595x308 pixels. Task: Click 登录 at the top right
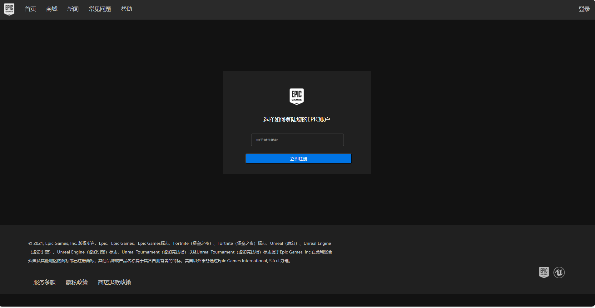pyautogui.click(x=584, y=9)
